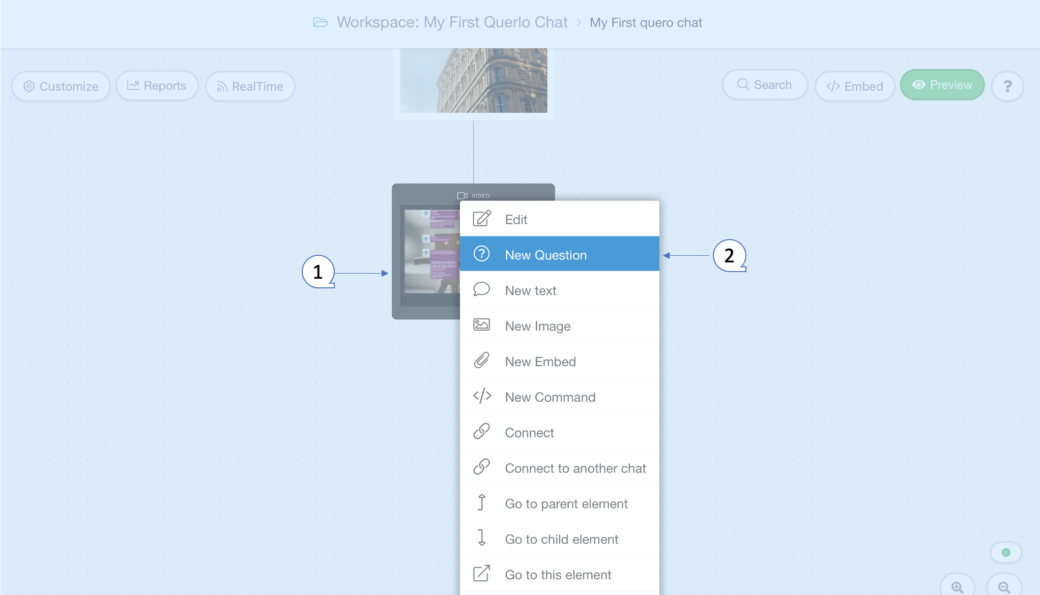Click the code brackets New Command icon

(481, 396)
